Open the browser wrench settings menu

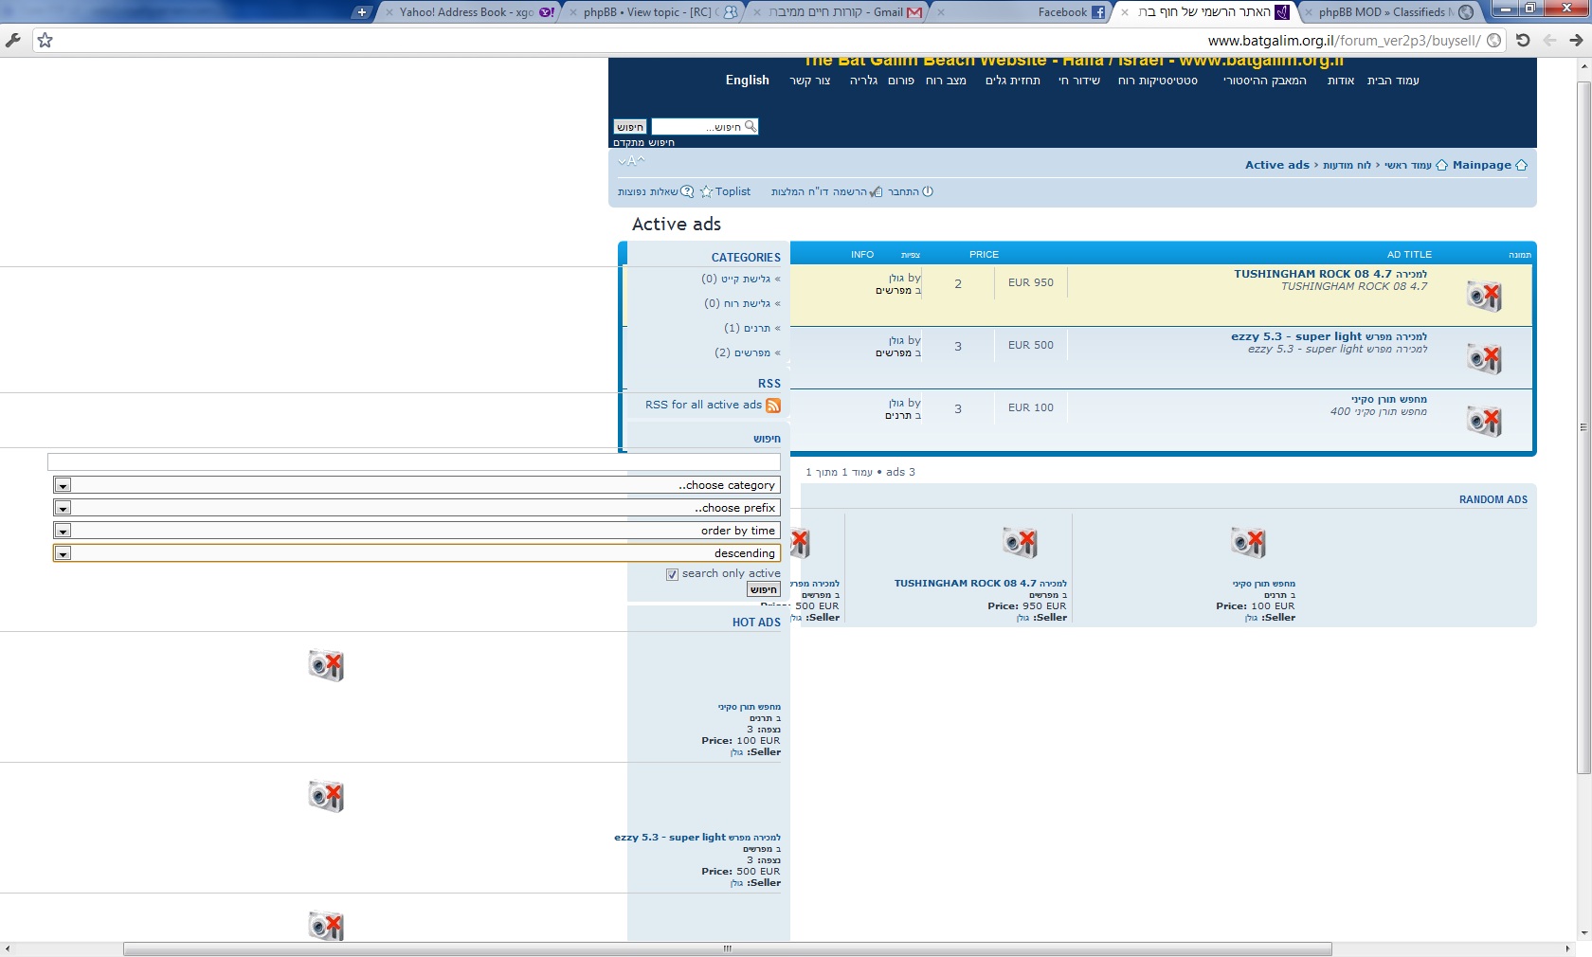tap(13, 40)
